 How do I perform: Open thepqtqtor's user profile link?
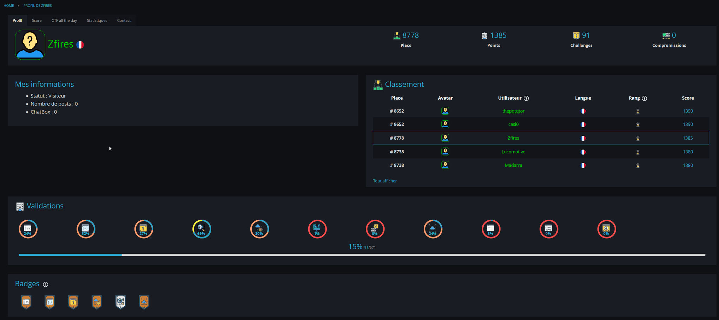pos(513,111)
